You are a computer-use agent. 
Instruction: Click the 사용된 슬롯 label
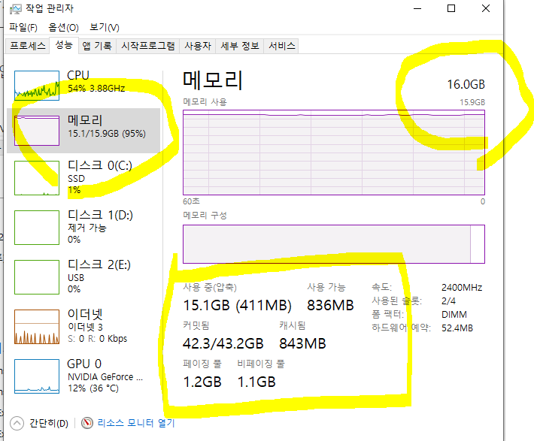pyautogui.click(x=397, y=301)
